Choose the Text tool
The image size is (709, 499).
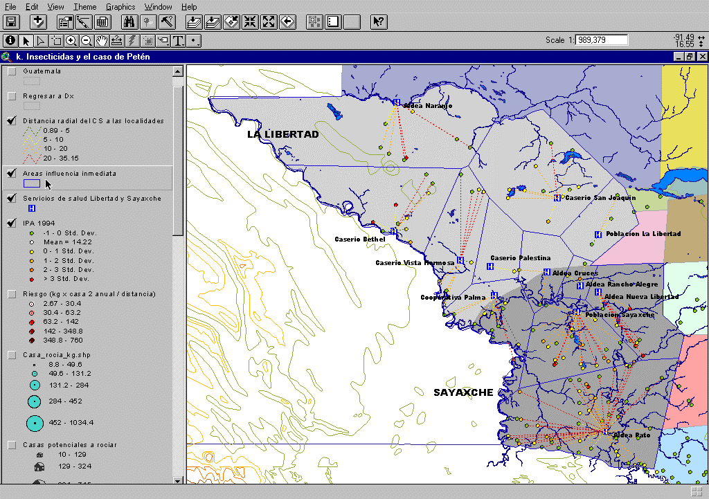pos(178,40)
